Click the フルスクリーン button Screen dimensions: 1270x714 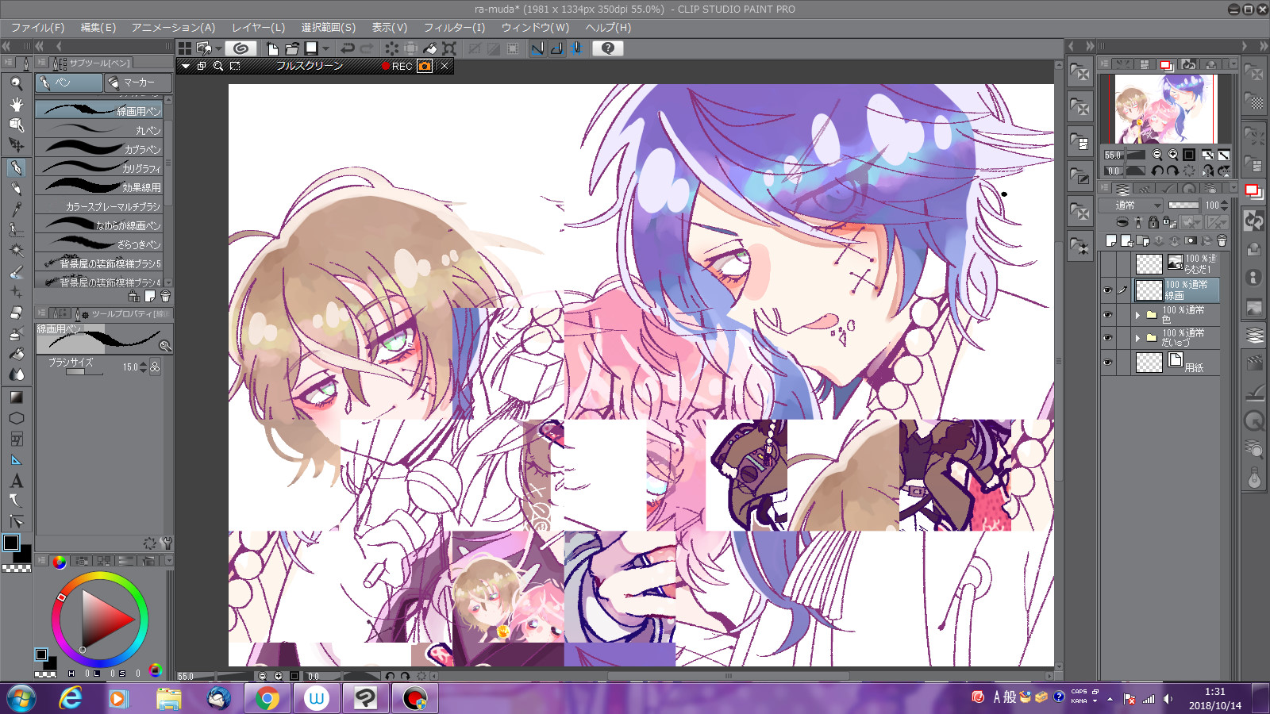point(310,66)
